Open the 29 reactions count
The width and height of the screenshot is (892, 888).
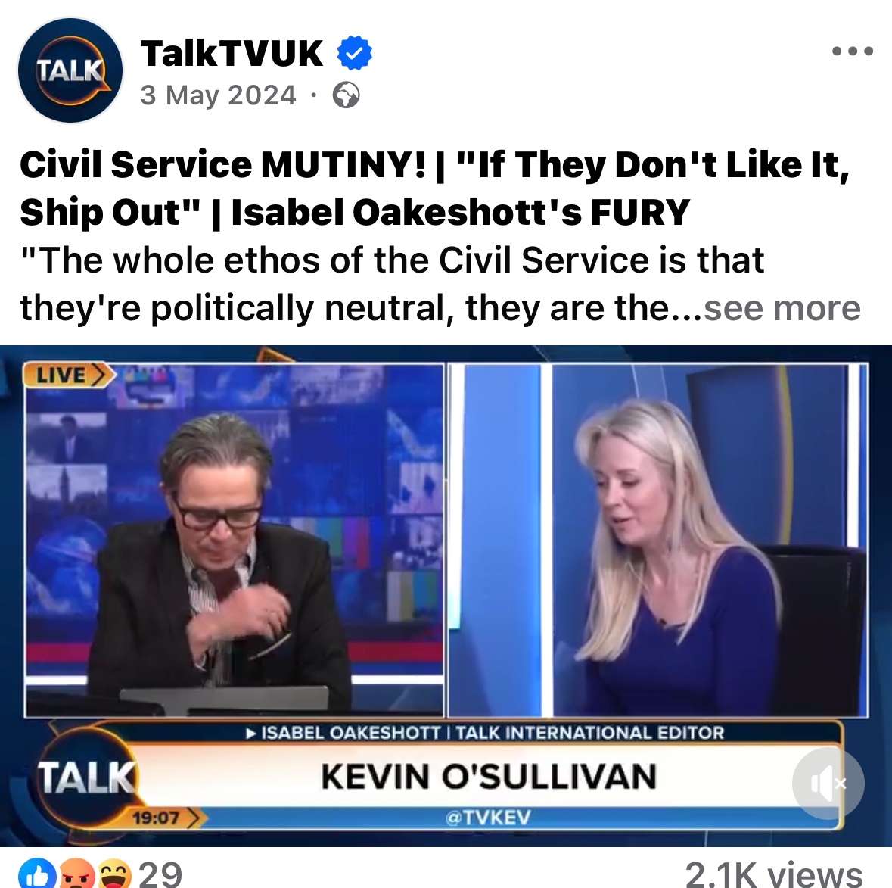pyautogui.click(x=160, y=874)
